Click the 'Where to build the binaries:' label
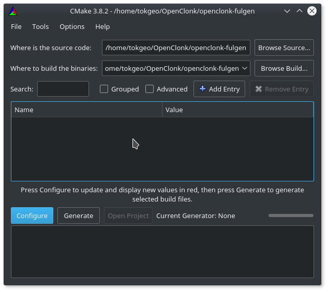Viewport: 328px width, 292px height. [54, 68]
